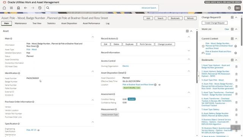Open Work List zone menu icon
The height and width of the screenshot is (137, 243).
click(x=232, y=29)
